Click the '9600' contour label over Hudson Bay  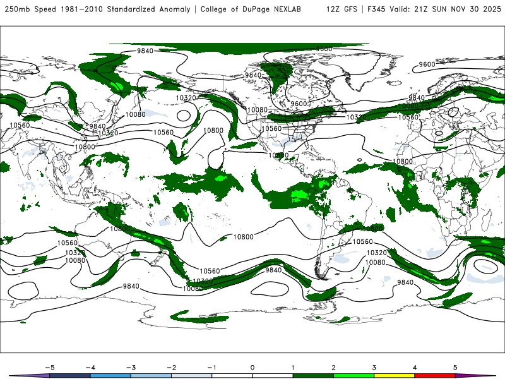(299, 104)
